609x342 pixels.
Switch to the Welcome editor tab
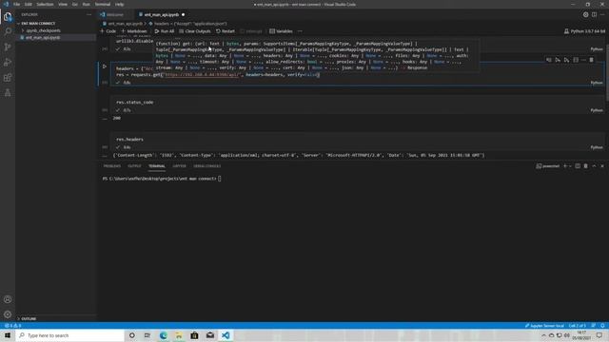point(114,15)
